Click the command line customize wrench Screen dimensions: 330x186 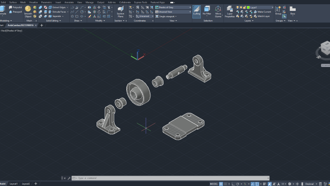click(69, 178)
